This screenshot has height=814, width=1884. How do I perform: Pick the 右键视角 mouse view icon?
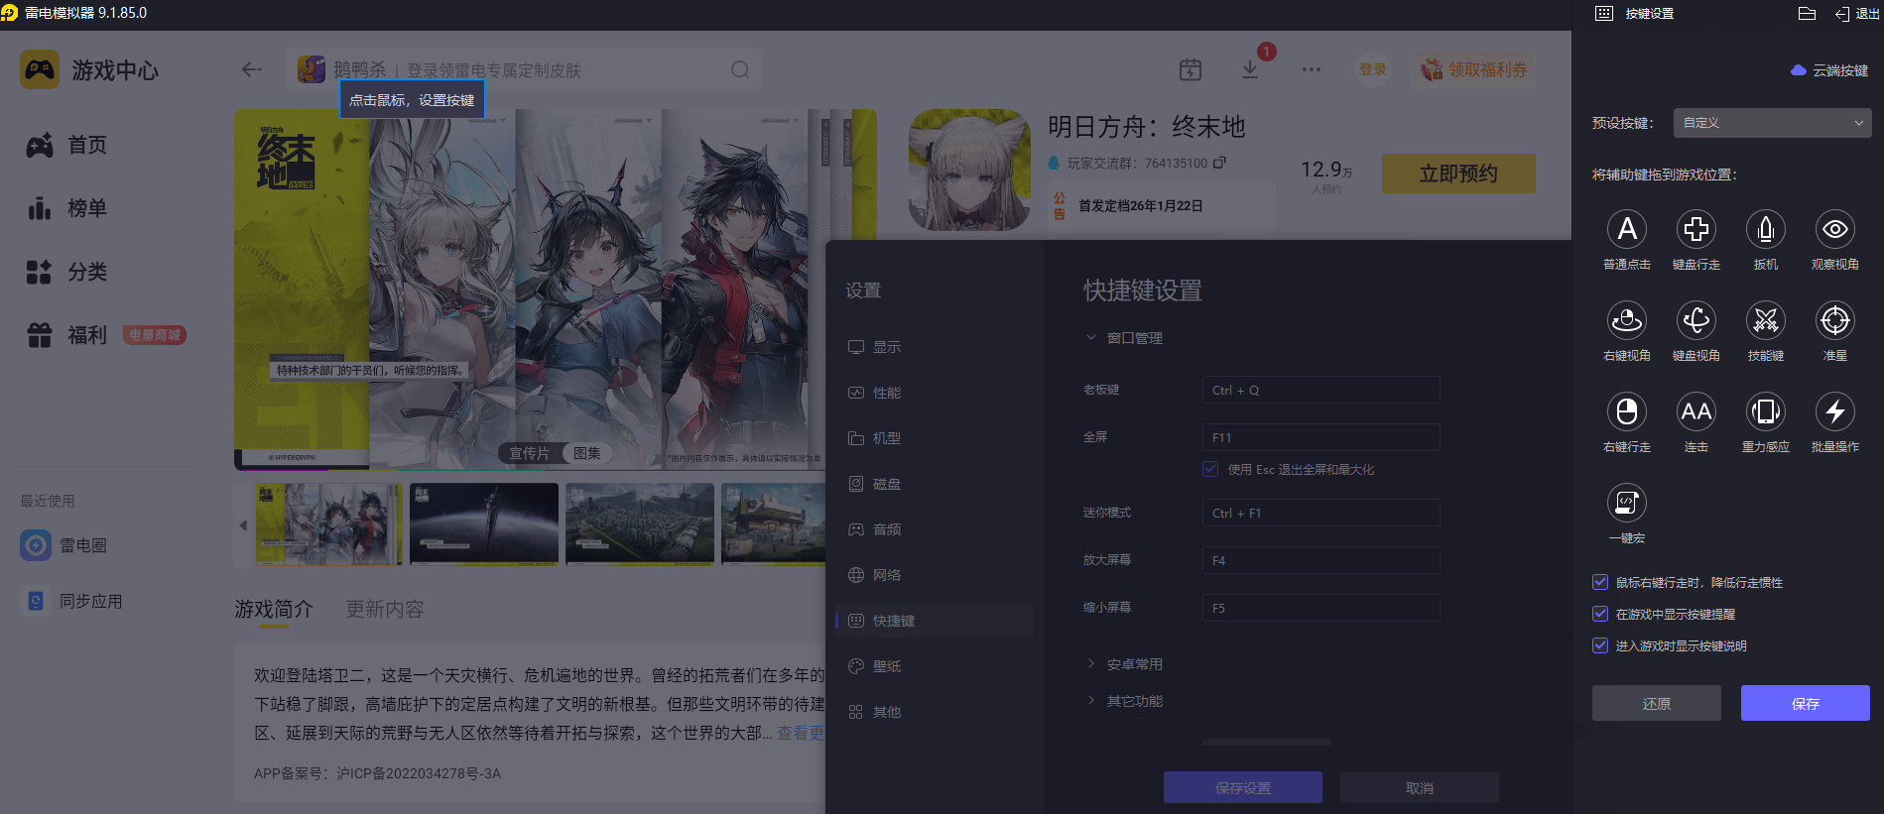click(x=1627, y=320)
